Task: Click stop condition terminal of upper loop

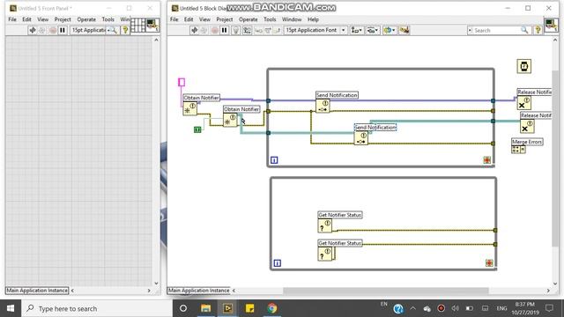Action: (x=487, y=160)
